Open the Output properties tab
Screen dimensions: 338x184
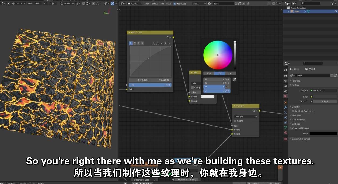[x=285, y=81]
